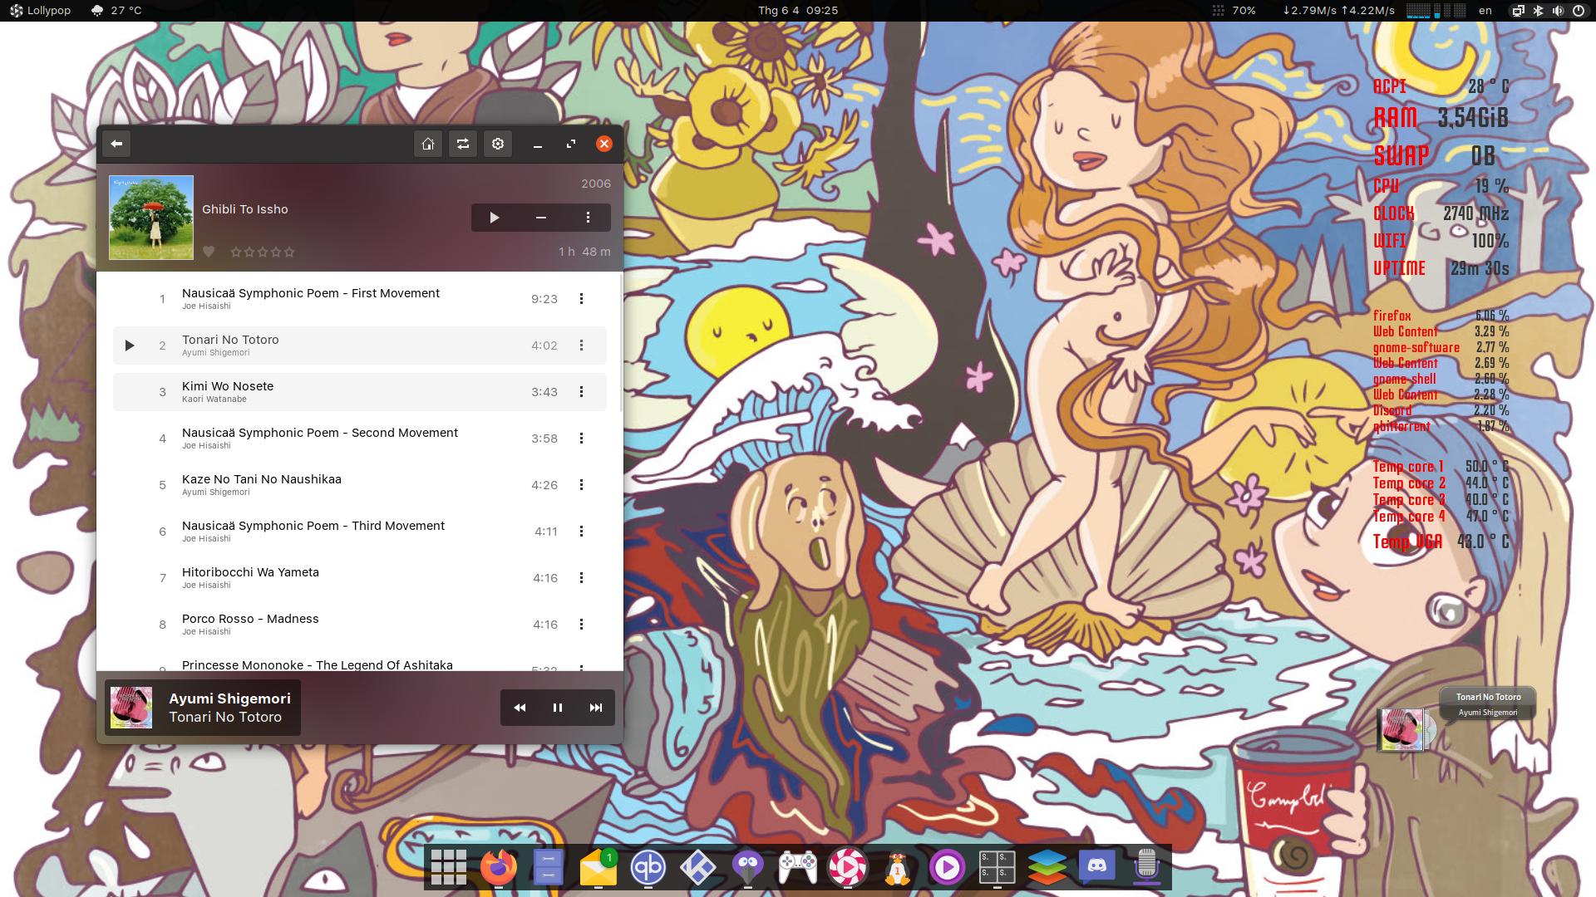Open menu for Porco Rosso - Madness track
Image resolution: width=1596 pixels, height=897 pixels.
(x=582, y=625)
